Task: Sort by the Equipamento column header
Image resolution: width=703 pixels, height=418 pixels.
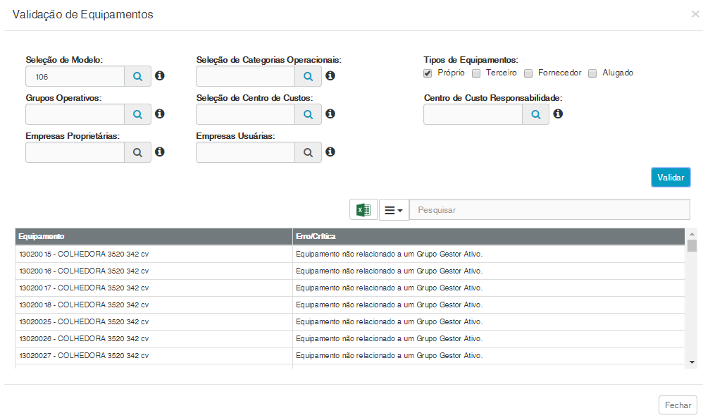Action: (42, 236)
